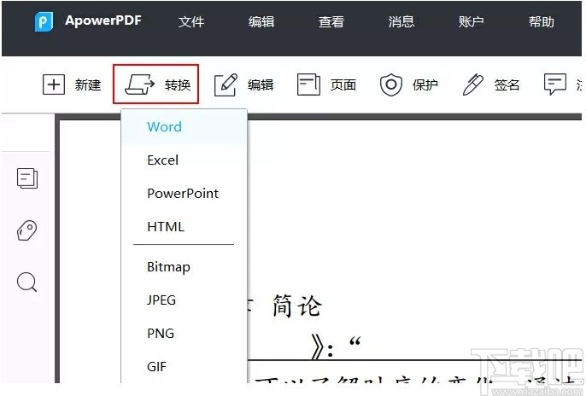This screenshot has width=586, height=396.
Task: Click the ApowerPDF logo icon
Action: coord(44,21)
